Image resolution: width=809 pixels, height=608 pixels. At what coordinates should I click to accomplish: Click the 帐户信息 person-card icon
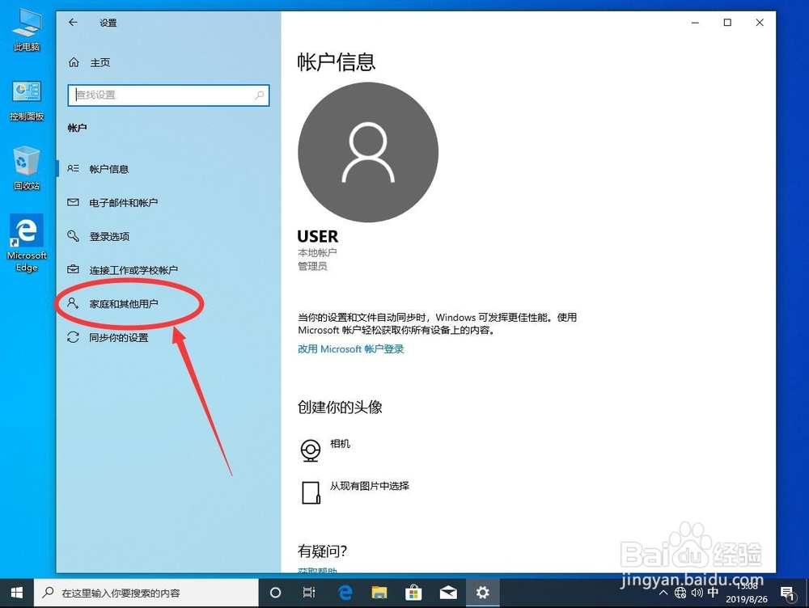[x=73, y=168]
